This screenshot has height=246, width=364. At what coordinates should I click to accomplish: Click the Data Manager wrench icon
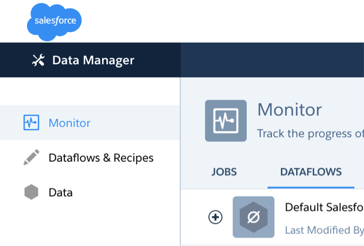click(38, 60)
